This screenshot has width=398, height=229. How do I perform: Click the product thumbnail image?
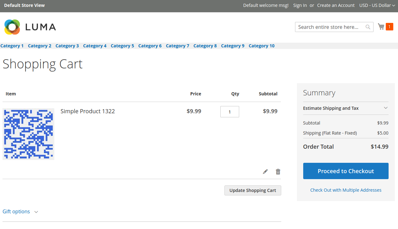pos(28,134)
